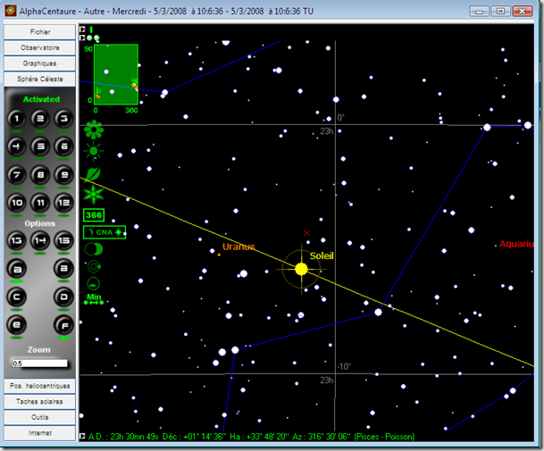Click the coordinates readout in the status bar
Screen dimensions: 544x451
[x=251, y=437]
